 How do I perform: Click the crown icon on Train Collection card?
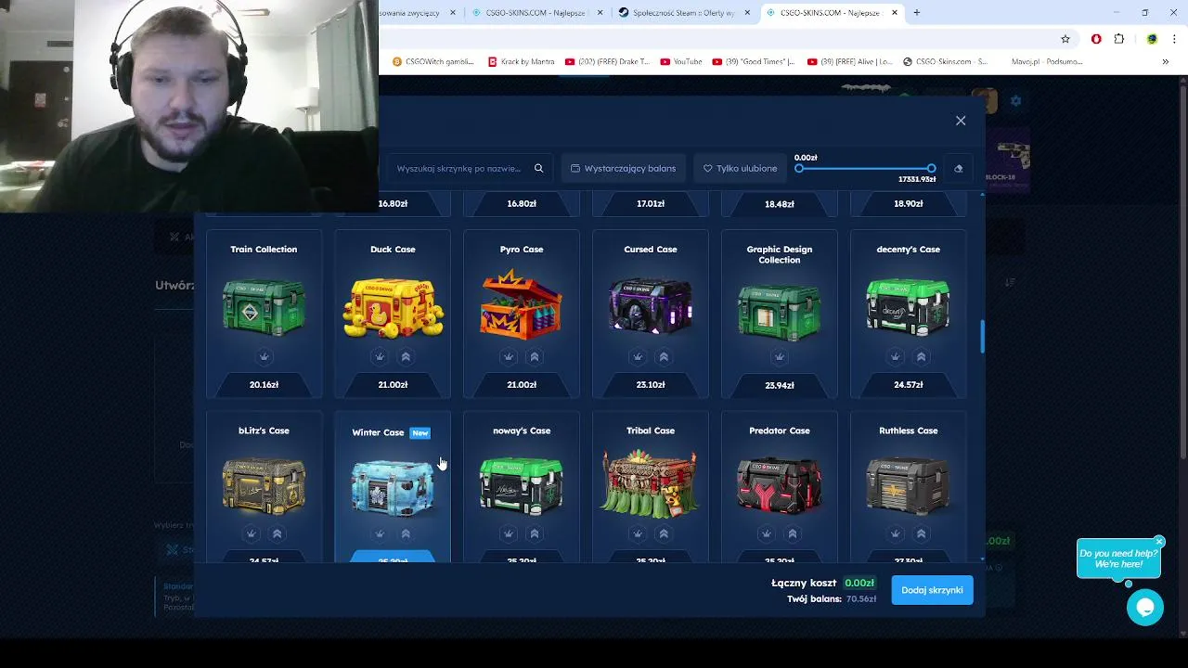point(264,356)
